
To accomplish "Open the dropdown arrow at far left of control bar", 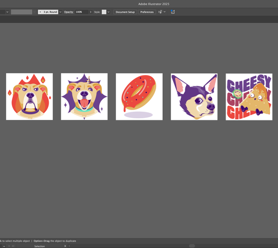I will point(7,12).
